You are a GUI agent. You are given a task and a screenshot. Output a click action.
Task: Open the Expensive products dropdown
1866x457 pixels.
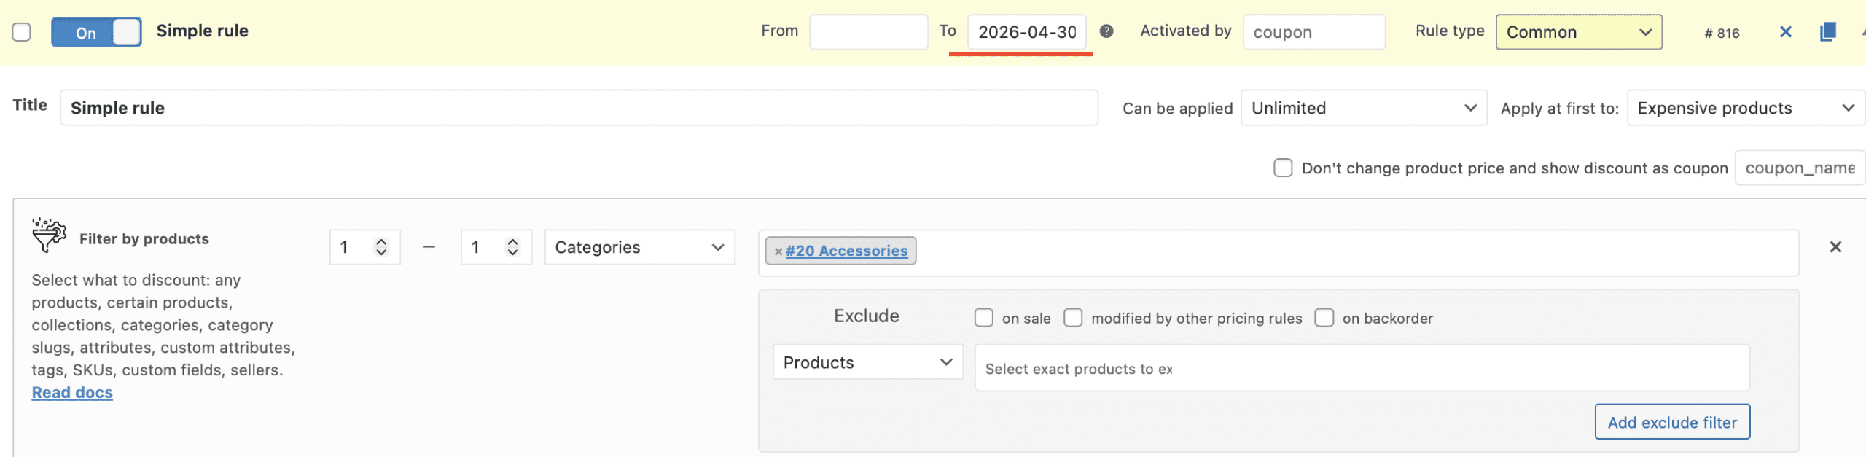click(x=1745, y=108)
